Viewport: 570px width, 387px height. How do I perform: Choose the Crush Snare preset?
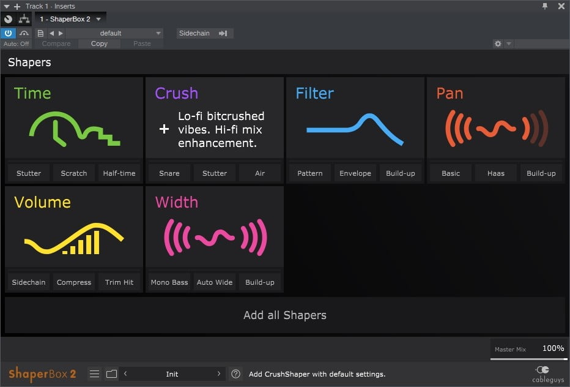coord(169,173)
